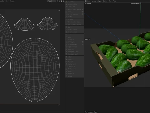Click Align UV Islands
The image size is (150, 113).
(75, 47)
